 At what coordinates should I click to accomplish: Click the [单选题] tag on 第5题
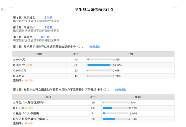pyautogui.click(x=120, y=90)
